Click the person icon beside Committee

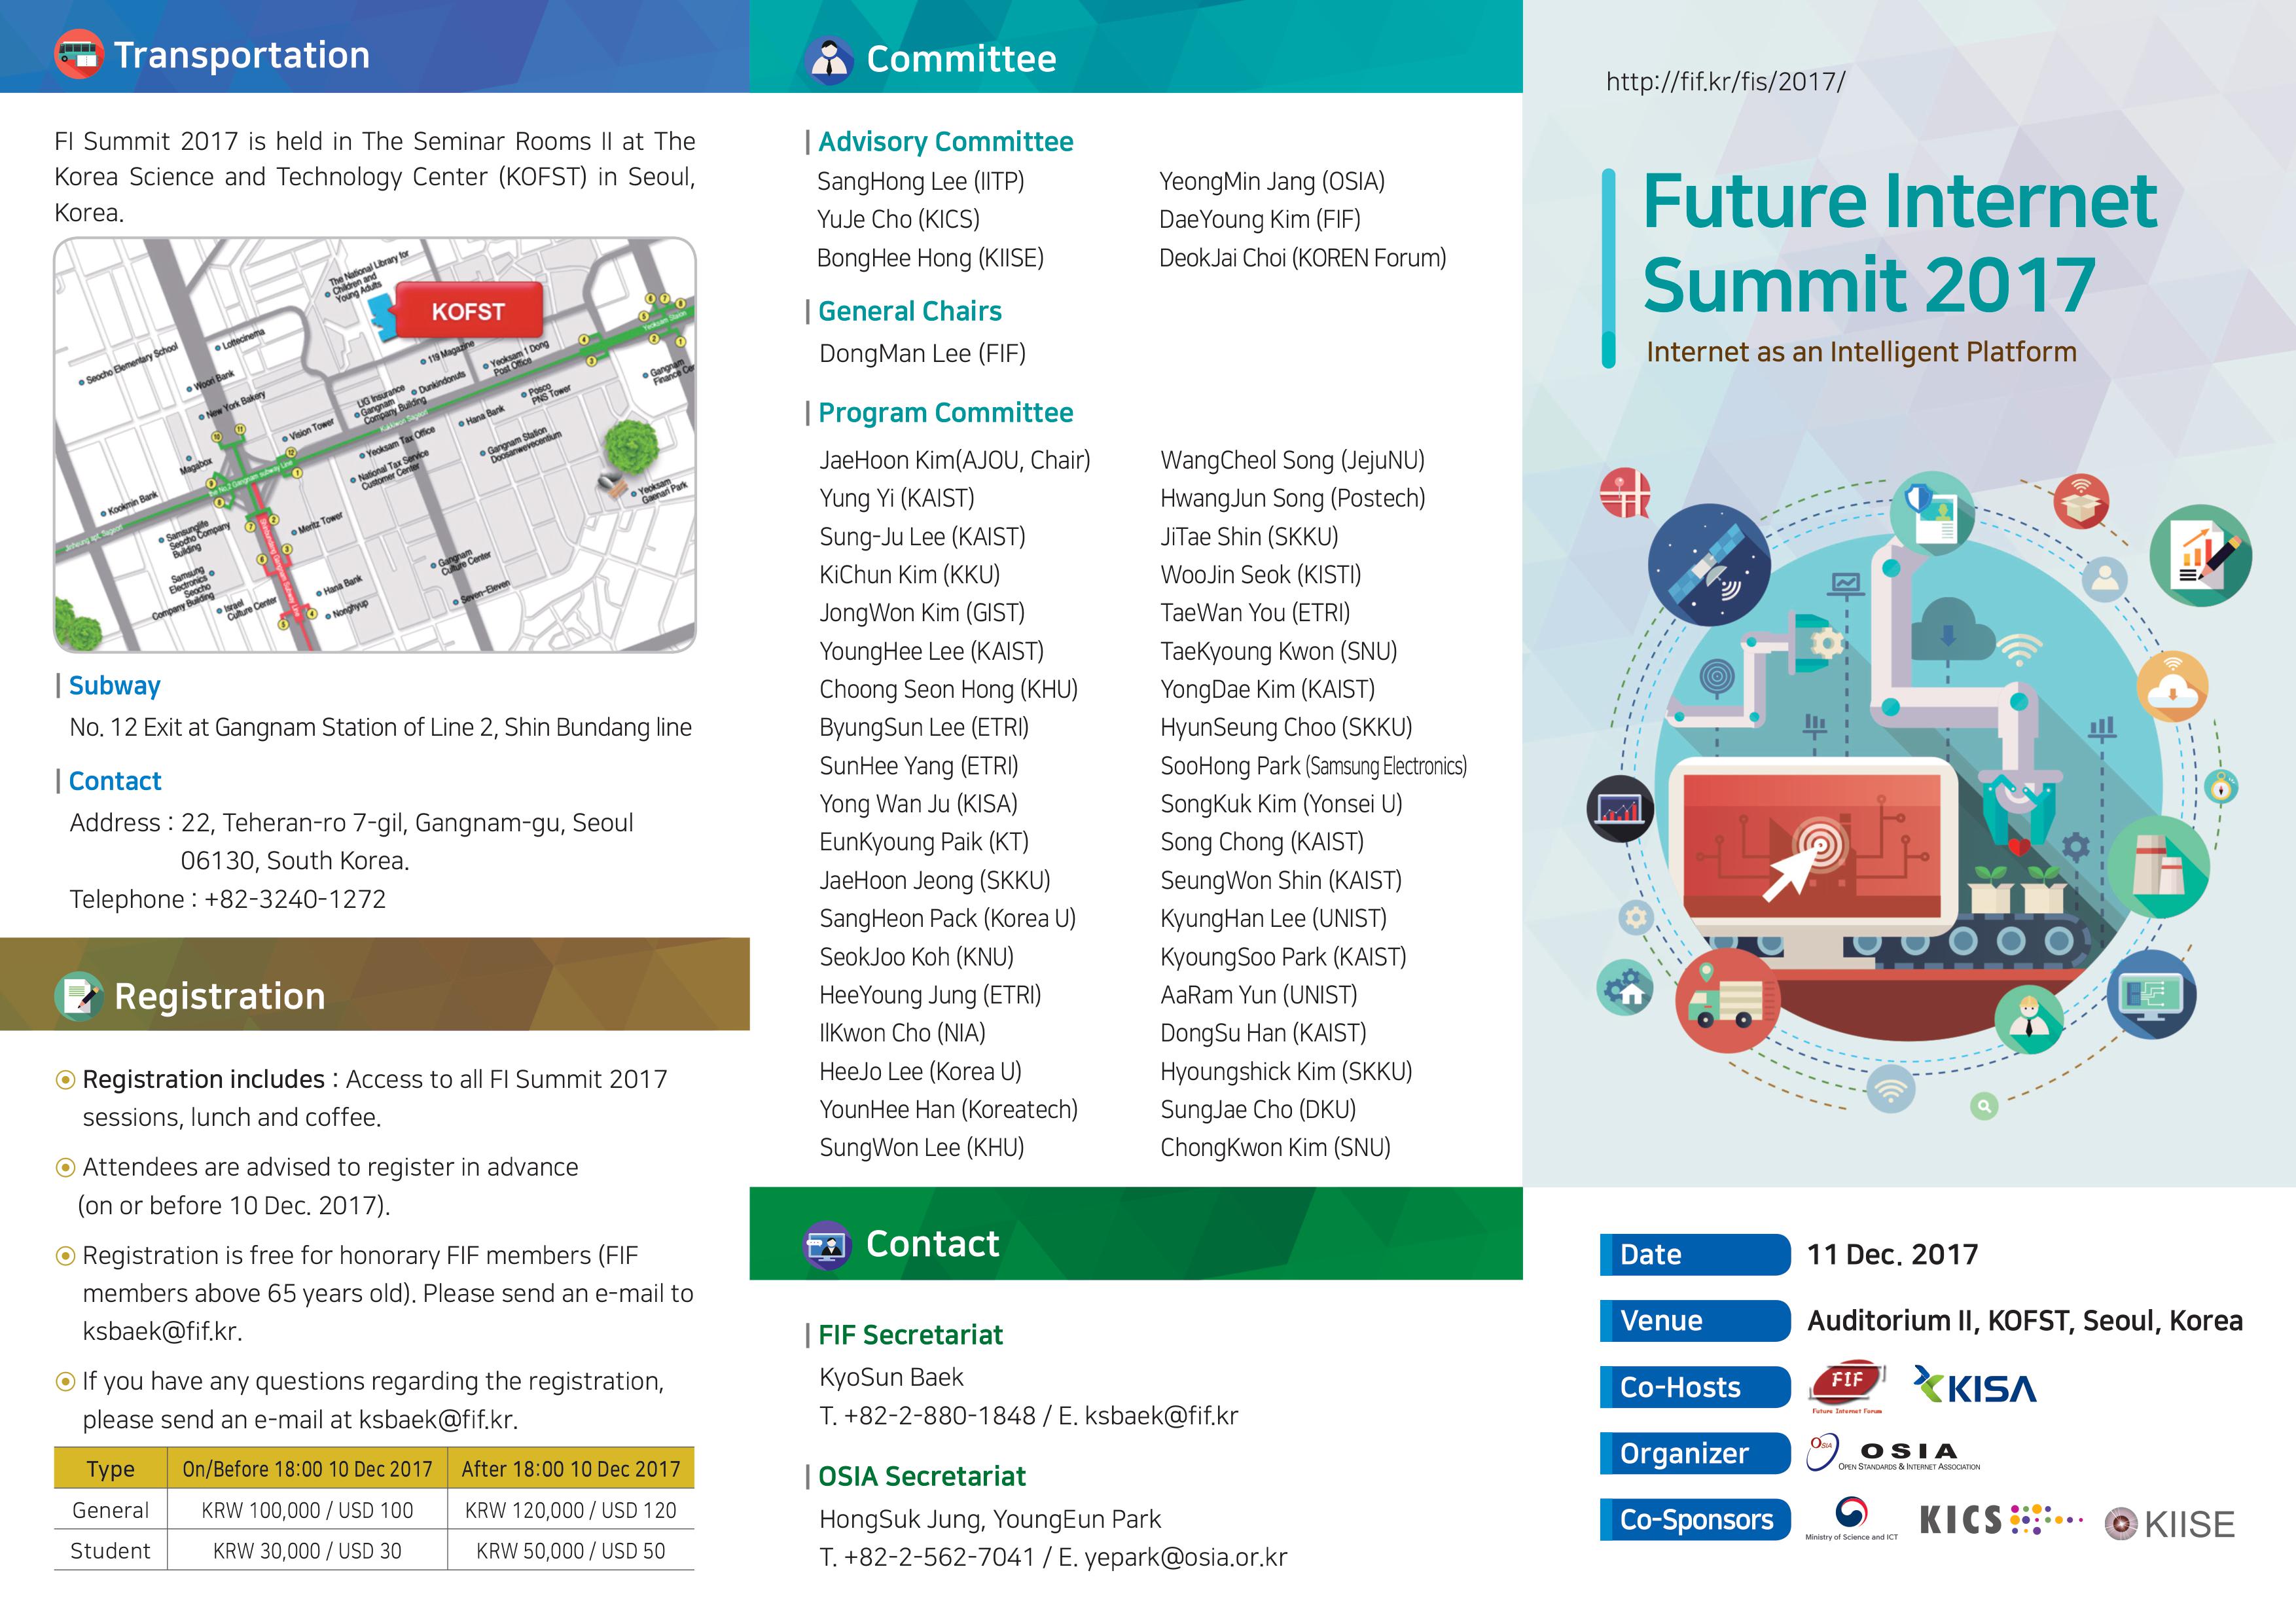829,59
